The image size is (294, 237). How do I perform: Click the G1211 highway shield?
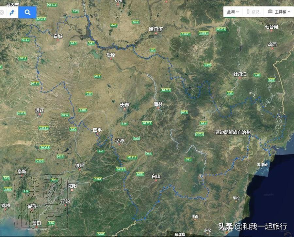point(166,90)
